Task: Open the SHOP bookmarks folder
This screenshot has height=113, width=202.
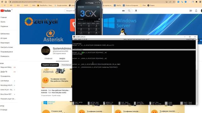Action: coord(25,5)
